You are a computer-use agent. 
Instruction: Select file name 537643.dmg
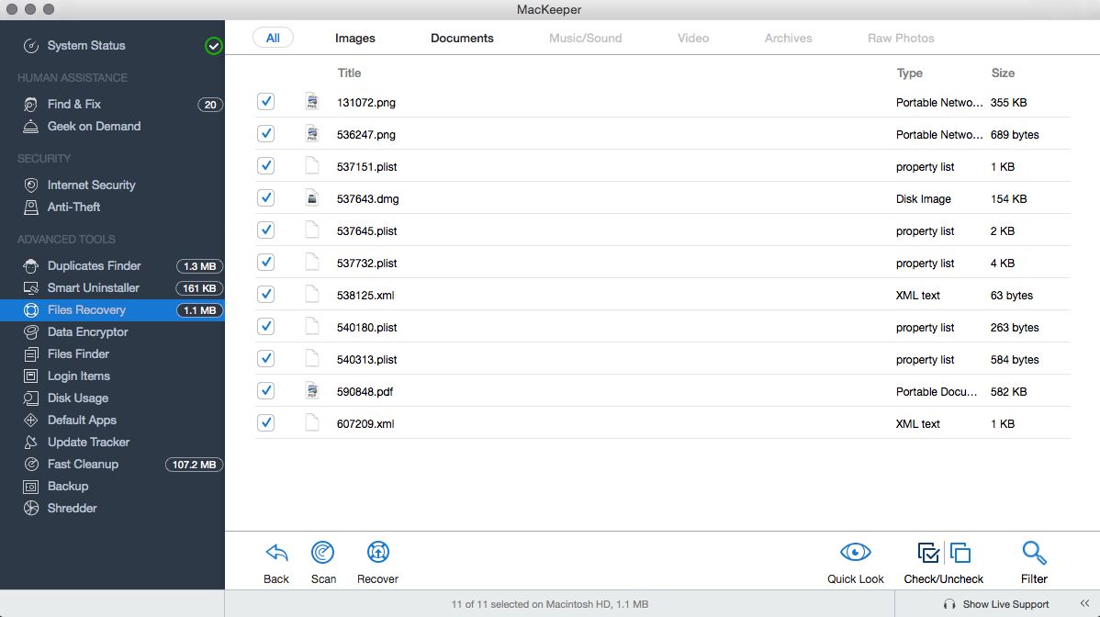click(x=367, y=199)
